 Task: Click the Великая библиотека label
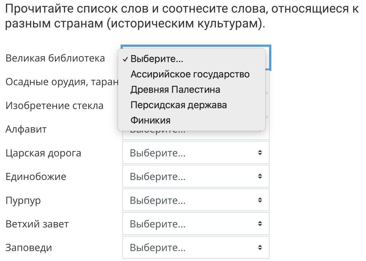tap(55, 58)
